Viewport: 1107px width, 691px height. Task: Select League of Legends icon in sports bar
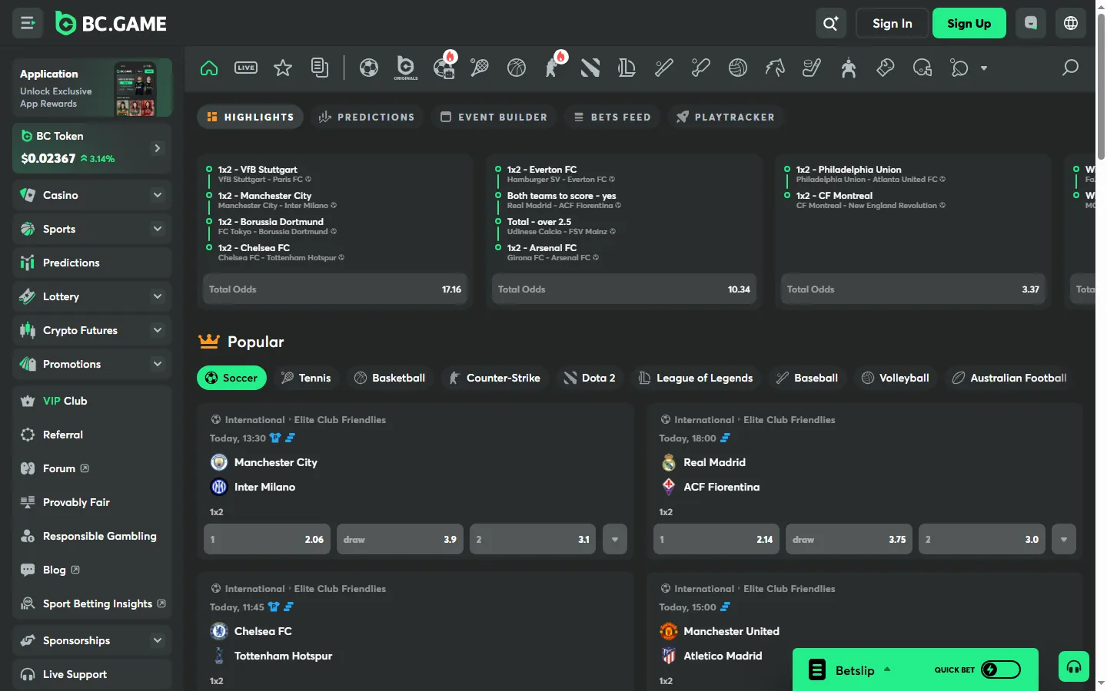(627, 68)
